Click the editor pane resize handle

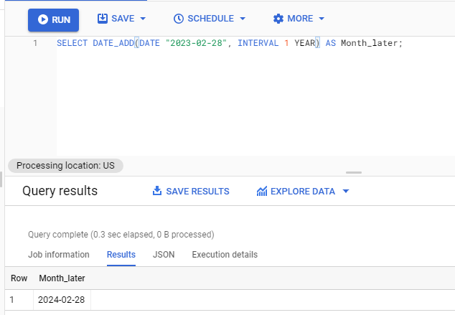[x=354, y=173]
